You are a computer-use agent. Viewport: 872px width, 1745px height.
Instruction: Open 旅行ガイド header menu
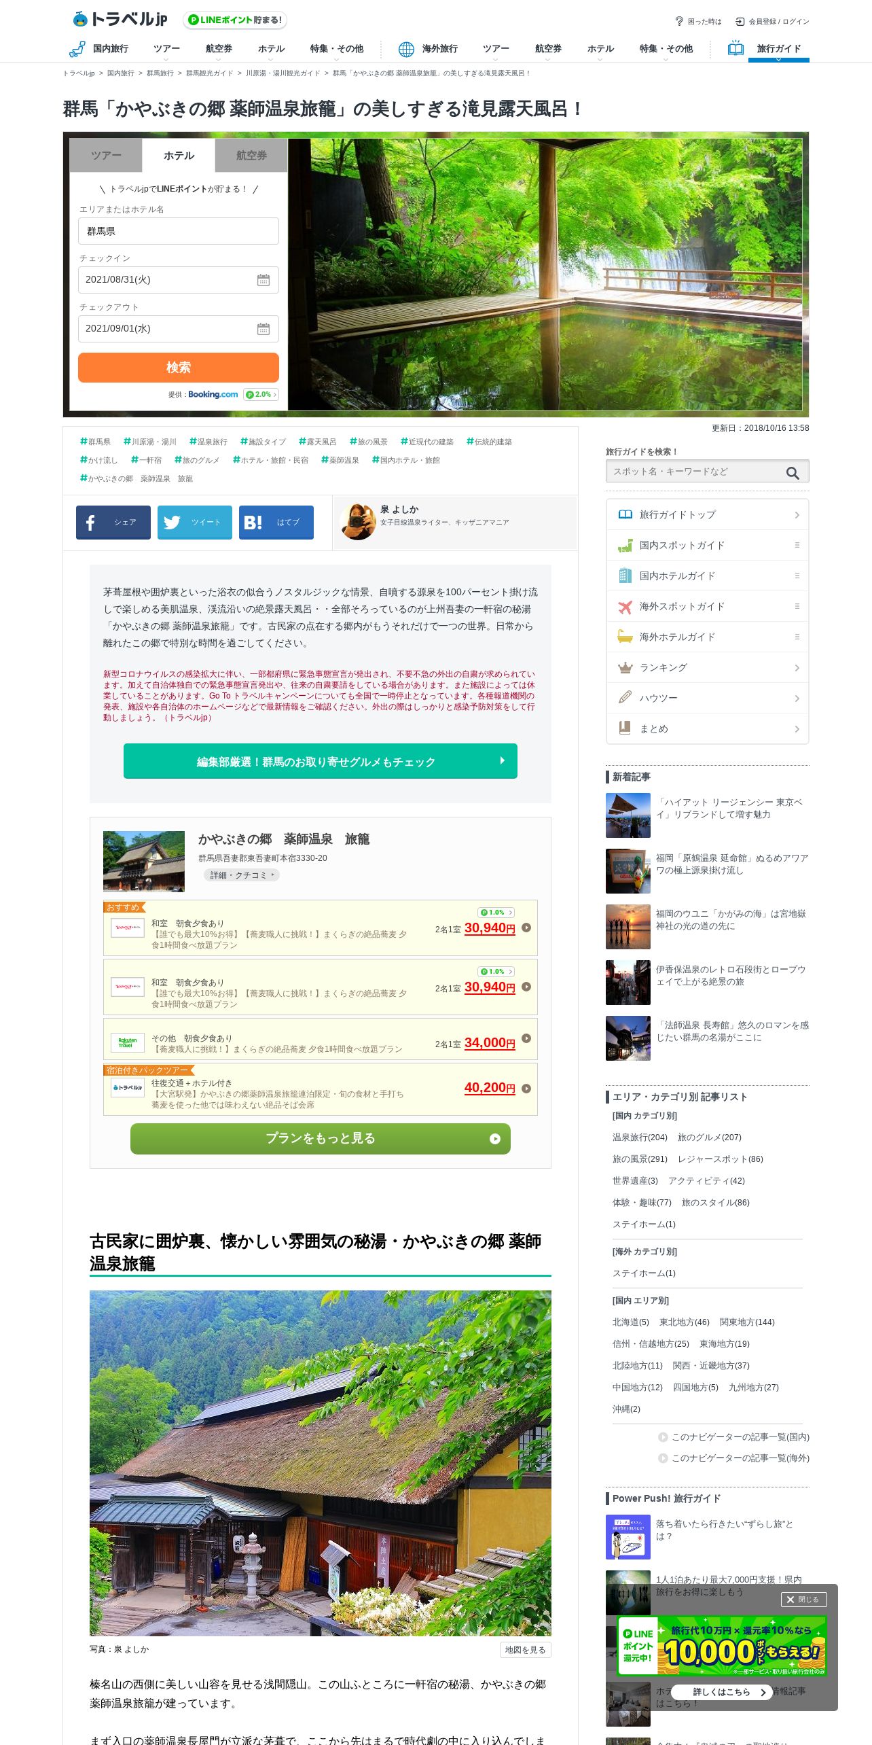778,49
